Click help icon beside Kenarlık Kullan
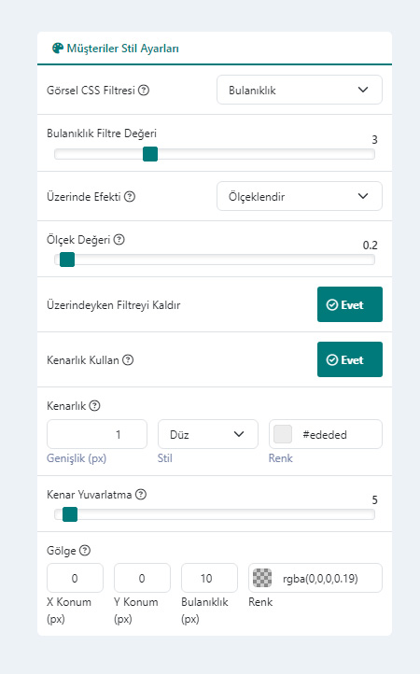This screenshot has width=420, height=674. tap(128, 359)
